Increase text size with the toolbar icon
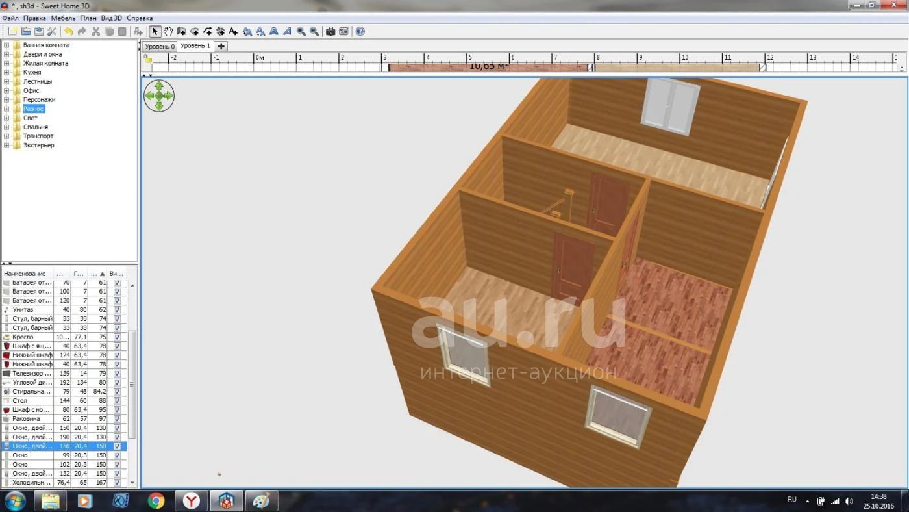 [x=247, y=31]
